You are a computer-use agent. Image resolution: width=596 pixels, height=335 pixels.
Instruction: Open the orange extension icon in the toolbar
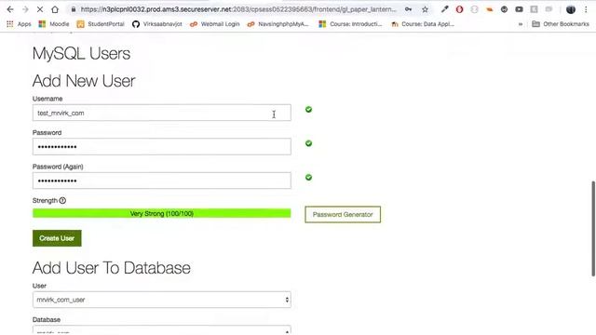490,9
